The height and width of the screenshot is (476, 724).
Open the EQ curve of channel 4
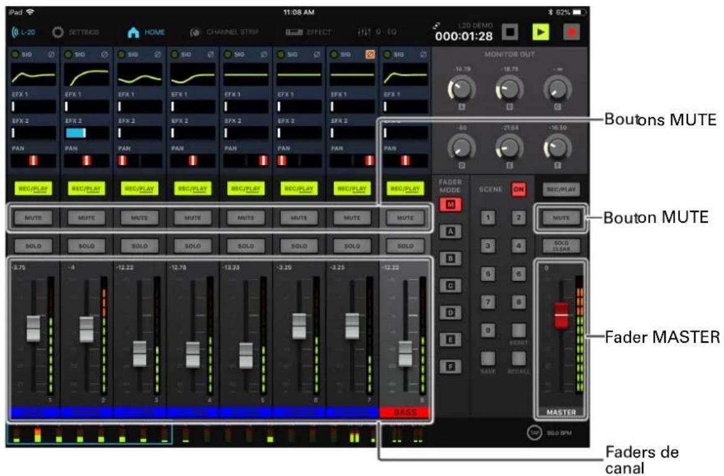pos(192,75)
